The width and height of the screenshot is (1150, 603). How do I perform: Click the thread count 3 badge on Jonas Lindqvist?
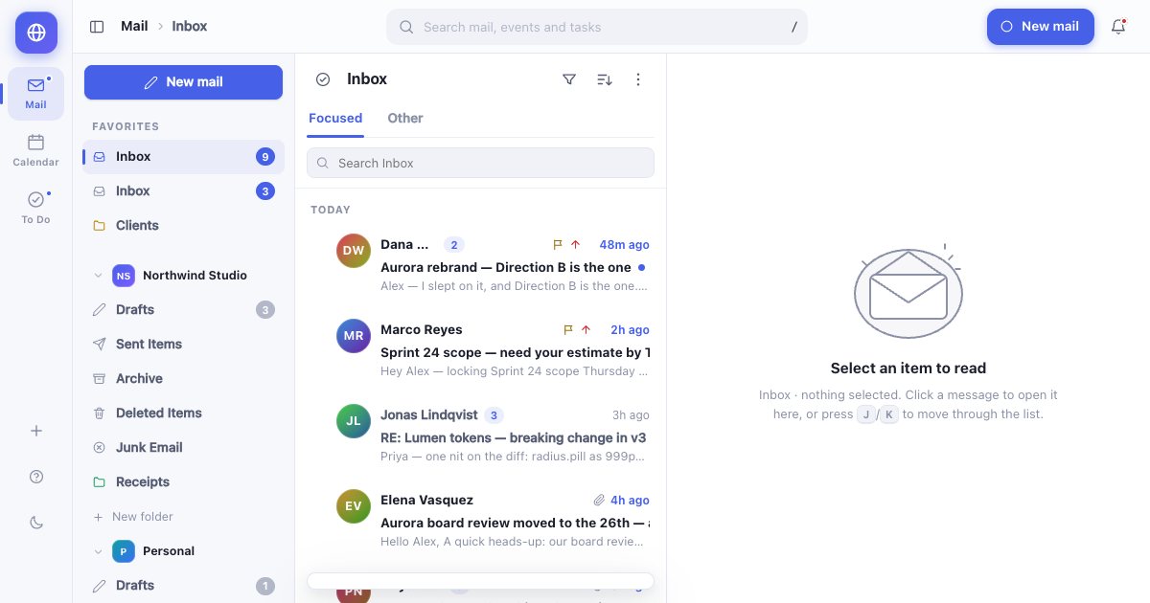(494, 415)
